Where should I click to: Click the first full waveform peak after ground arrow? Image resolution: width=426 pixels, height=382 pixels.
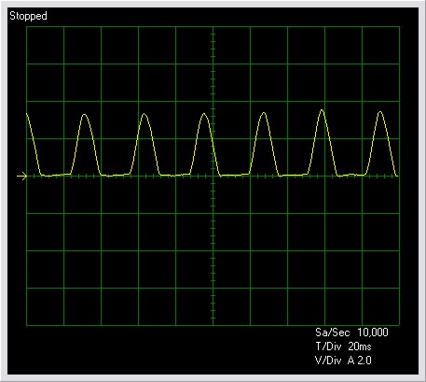point(85,115)
